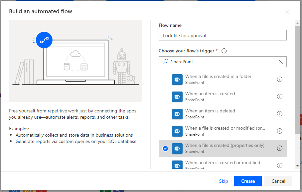Select 'When an item is created or modified' trigger
The image size is (302, 192).
(x=223, y=163)
